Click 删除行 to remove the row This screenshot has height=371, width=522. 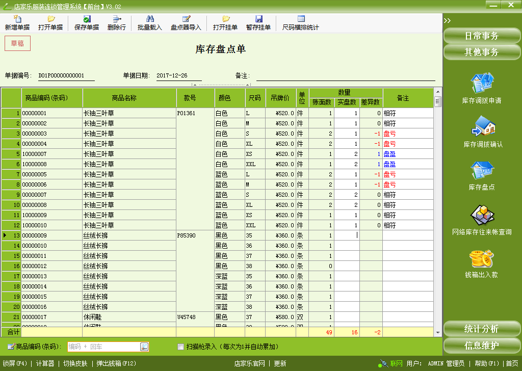pos(117,22)
